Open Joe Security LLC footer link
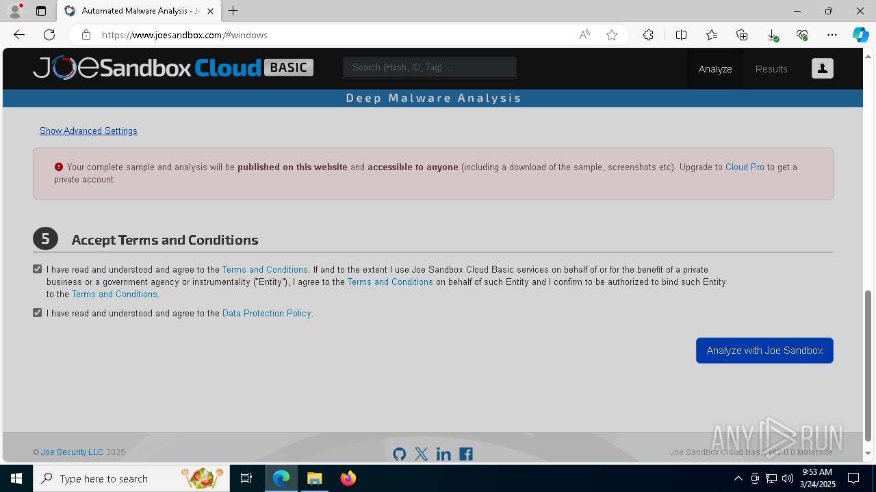Viewport: 876px width, 492px height. click(72, 452)
